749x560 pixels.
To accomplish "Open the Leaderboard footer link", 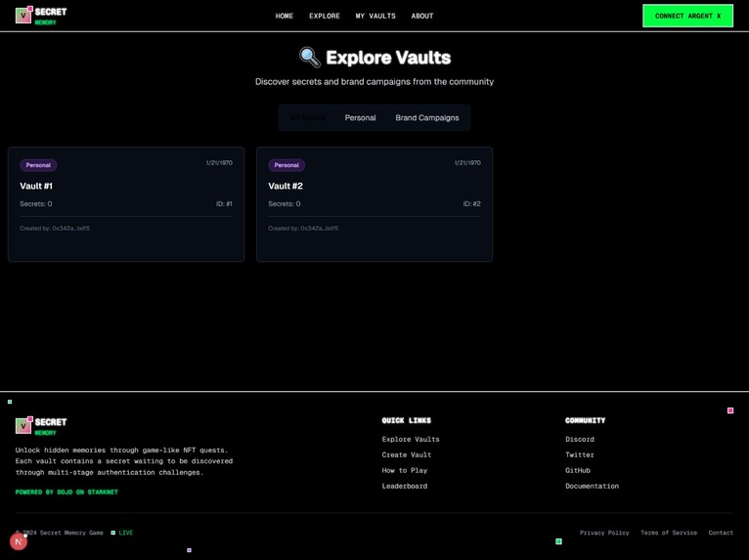I will point(405,486).
